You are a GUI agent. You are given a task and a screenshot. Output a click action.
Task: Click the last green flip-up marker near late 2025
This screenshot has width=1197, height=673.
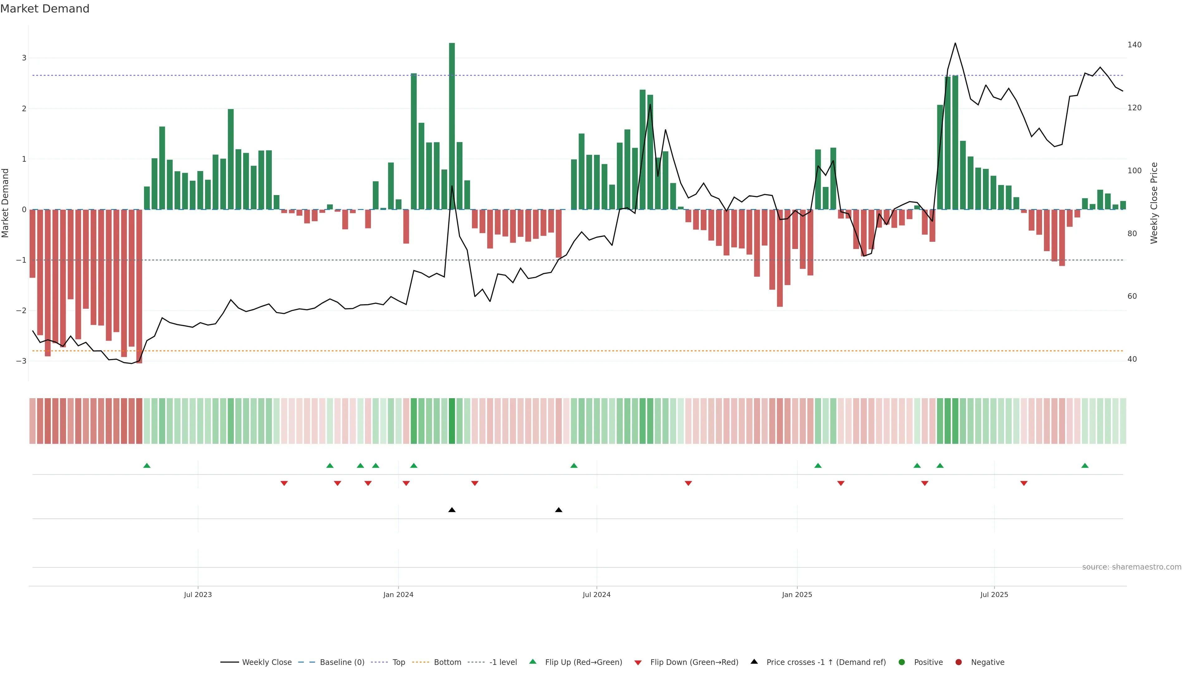[x=1085, y=465]
